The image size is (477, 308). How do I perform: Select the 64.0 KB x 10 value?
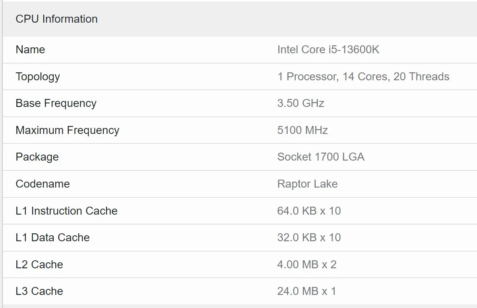click(x=309, y=211)
